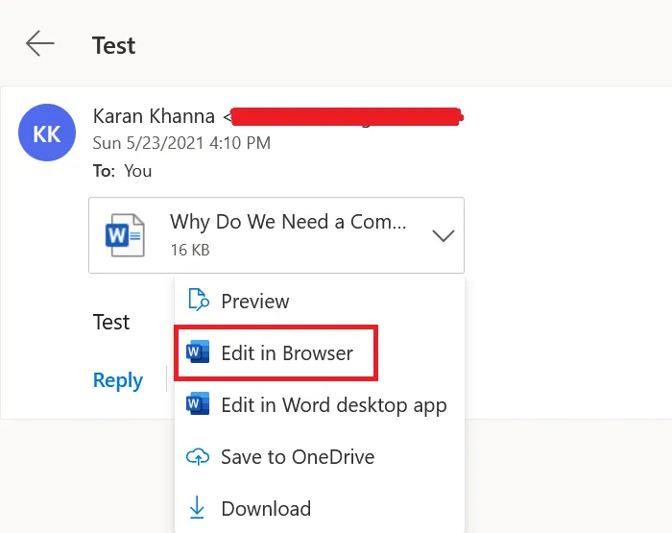Collapse the attachment options chevron
This screenshot has width=672, height=533.
[443, 236]
